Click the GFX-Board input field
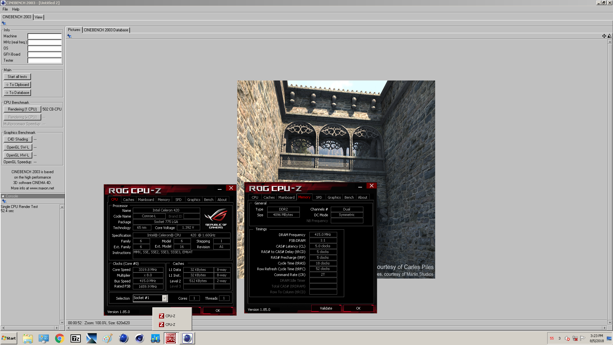 click(45, 54)
